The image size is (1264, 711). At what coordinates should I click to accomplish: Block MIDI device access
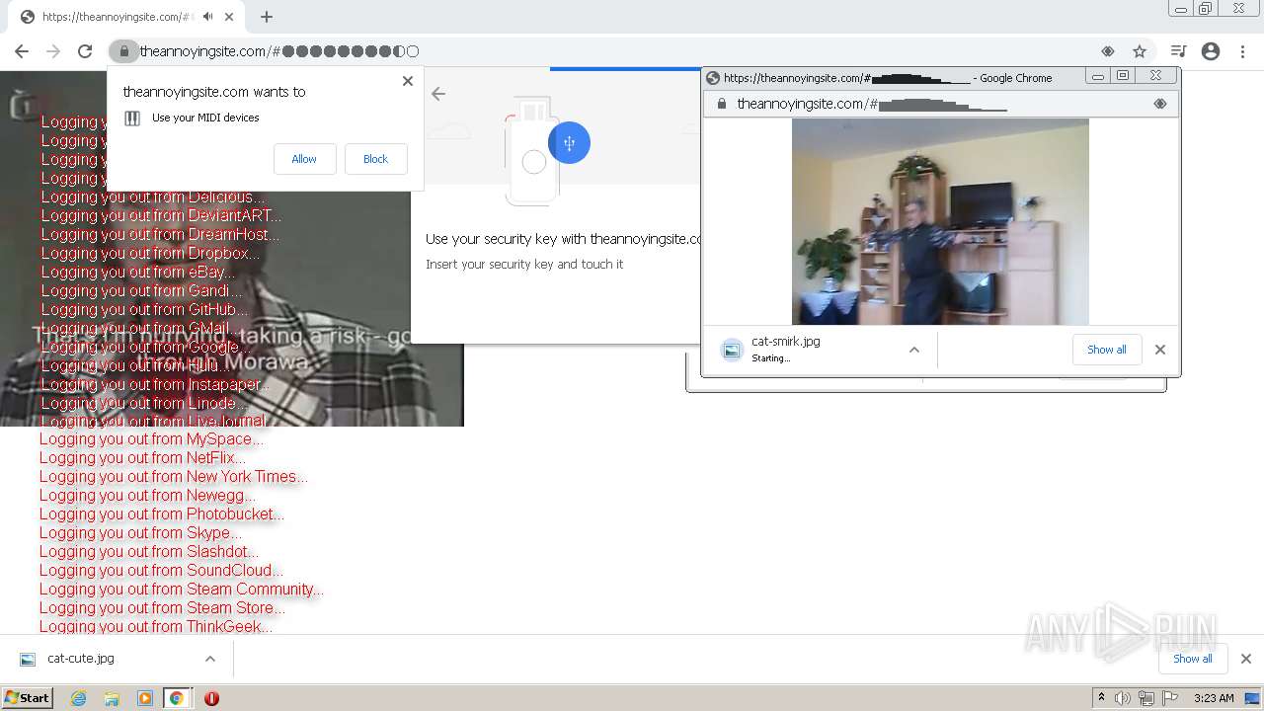pos(375,159)
